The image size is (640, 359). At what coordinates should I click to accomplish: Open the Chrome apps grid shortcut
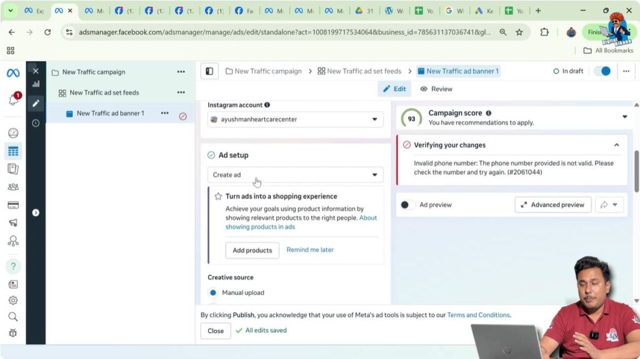pos(11,51)
